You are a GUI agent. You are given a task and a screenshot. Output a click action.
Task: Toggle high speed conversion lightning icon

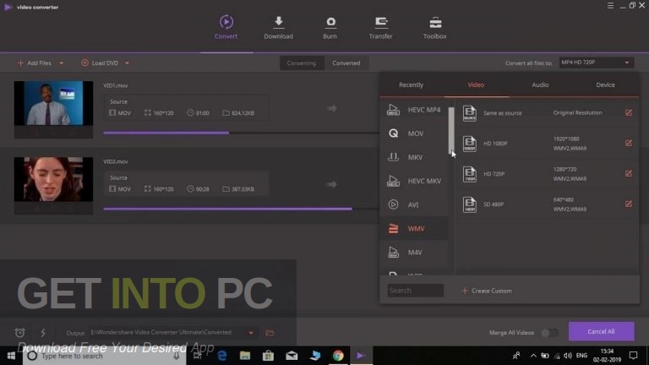(43, 332)
